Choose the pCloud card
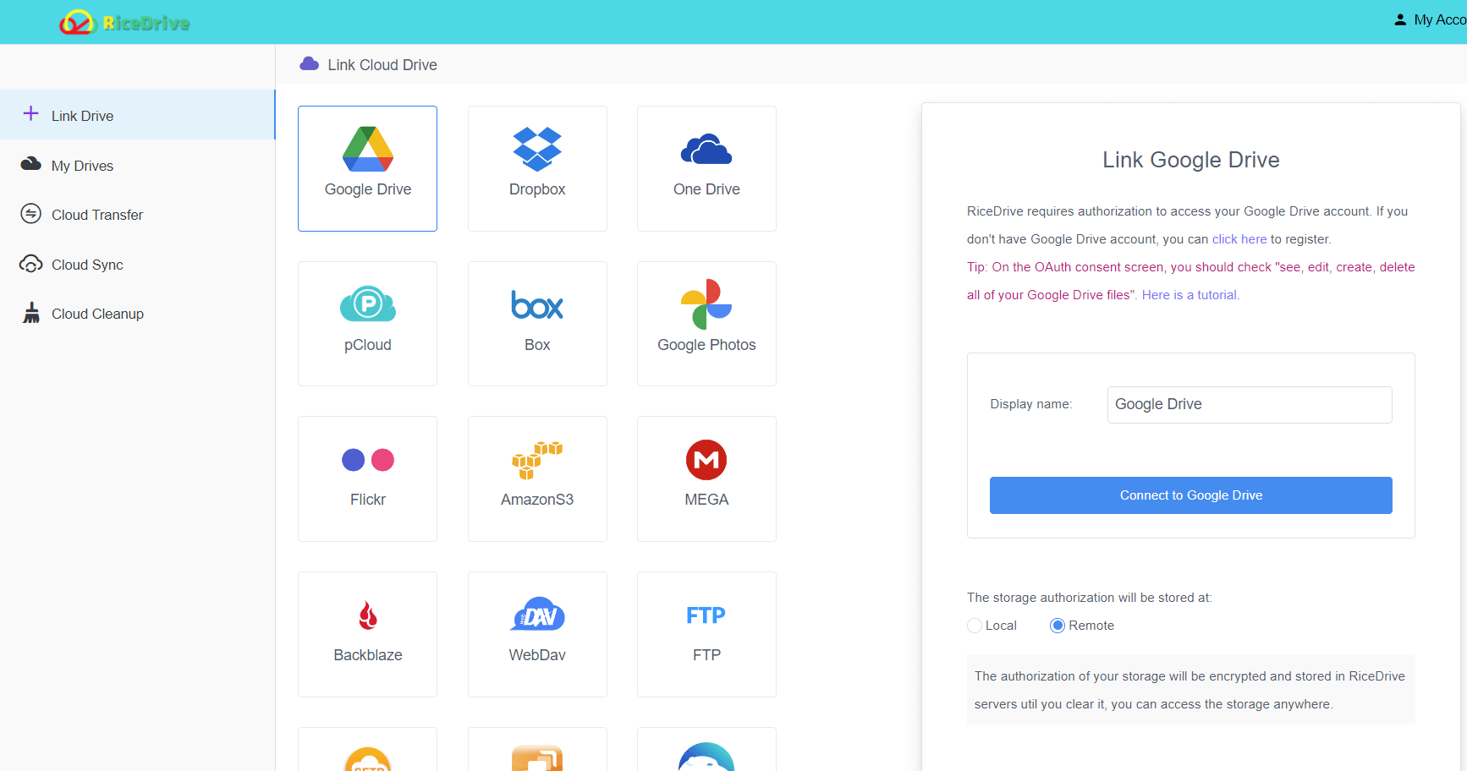The height and width of the screenshot is (771, 1467). [x=367, y=324]
